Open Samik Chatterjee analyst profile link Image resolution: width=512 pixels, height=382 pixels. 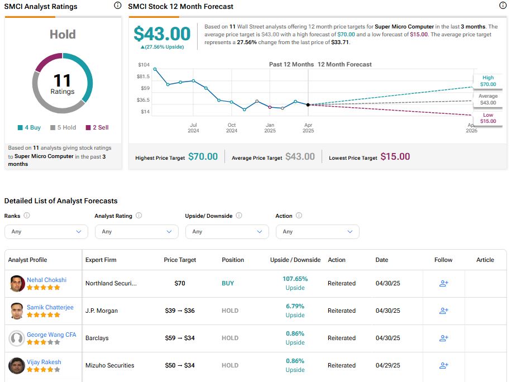[50, 307]
